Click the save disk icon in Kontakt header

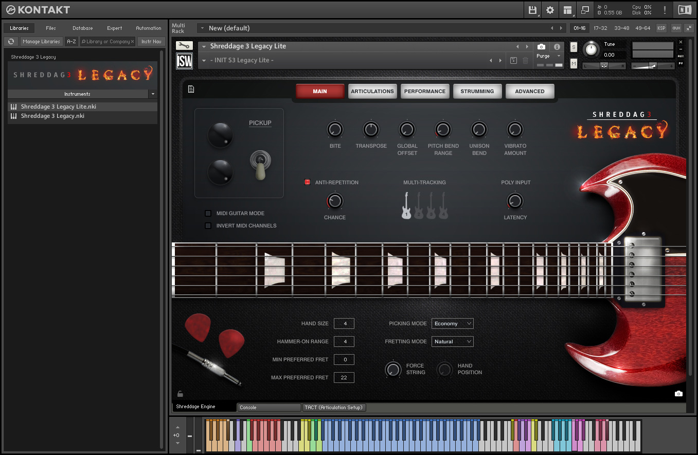[x=533, y=10]
